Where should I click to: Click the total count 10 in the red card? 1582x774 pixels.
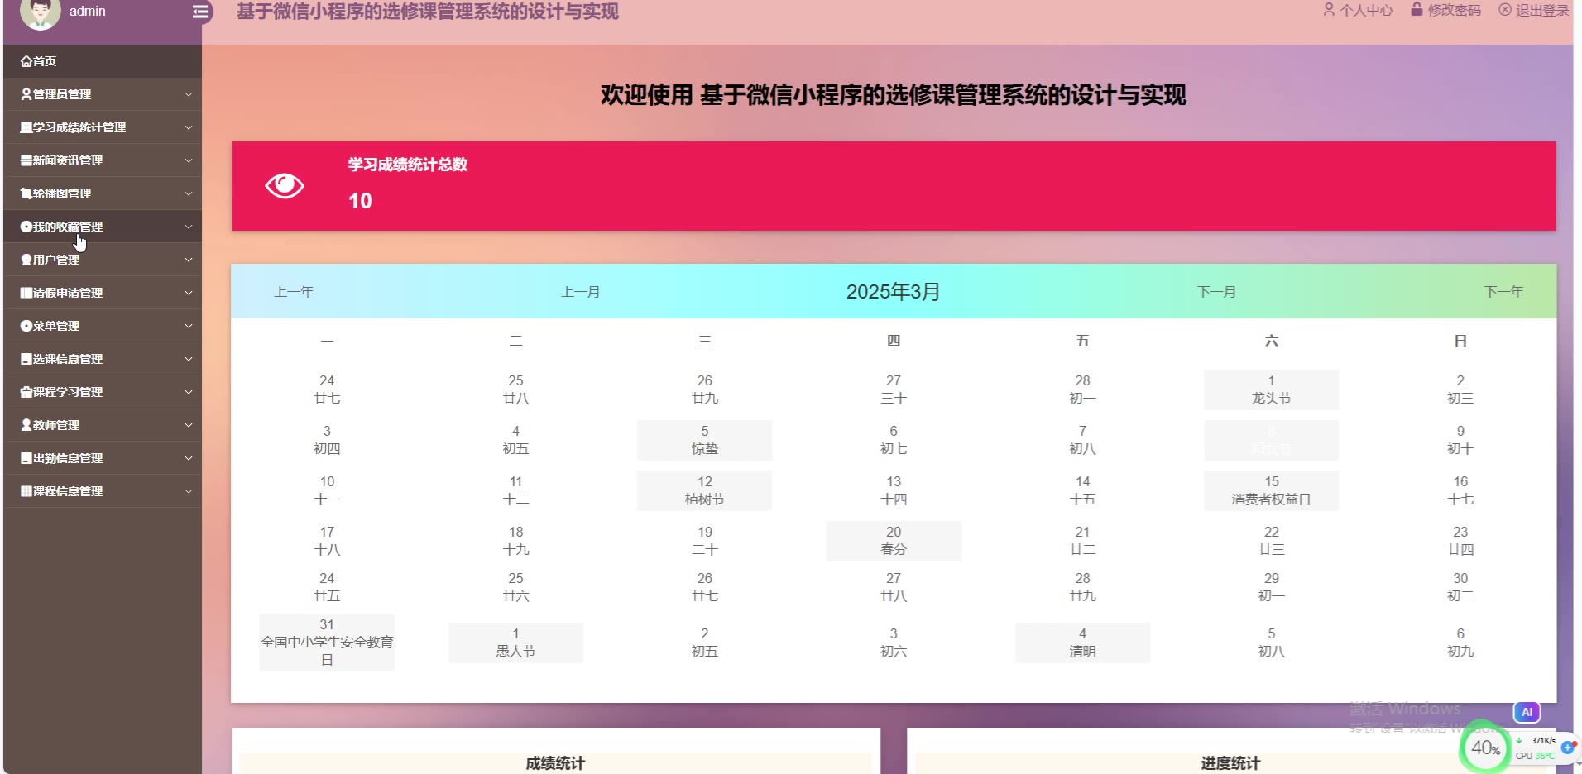point(360,201)
